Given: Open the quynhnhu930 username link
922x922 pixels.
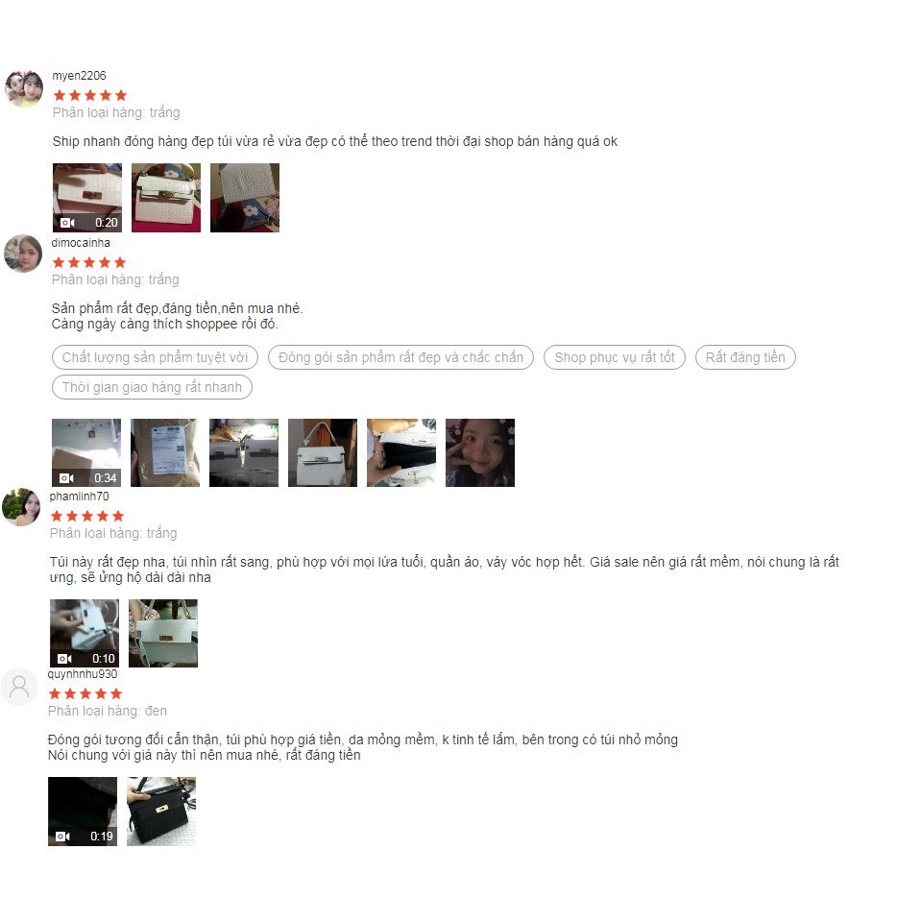Looking at the screenshot, I should coord(83,674).
